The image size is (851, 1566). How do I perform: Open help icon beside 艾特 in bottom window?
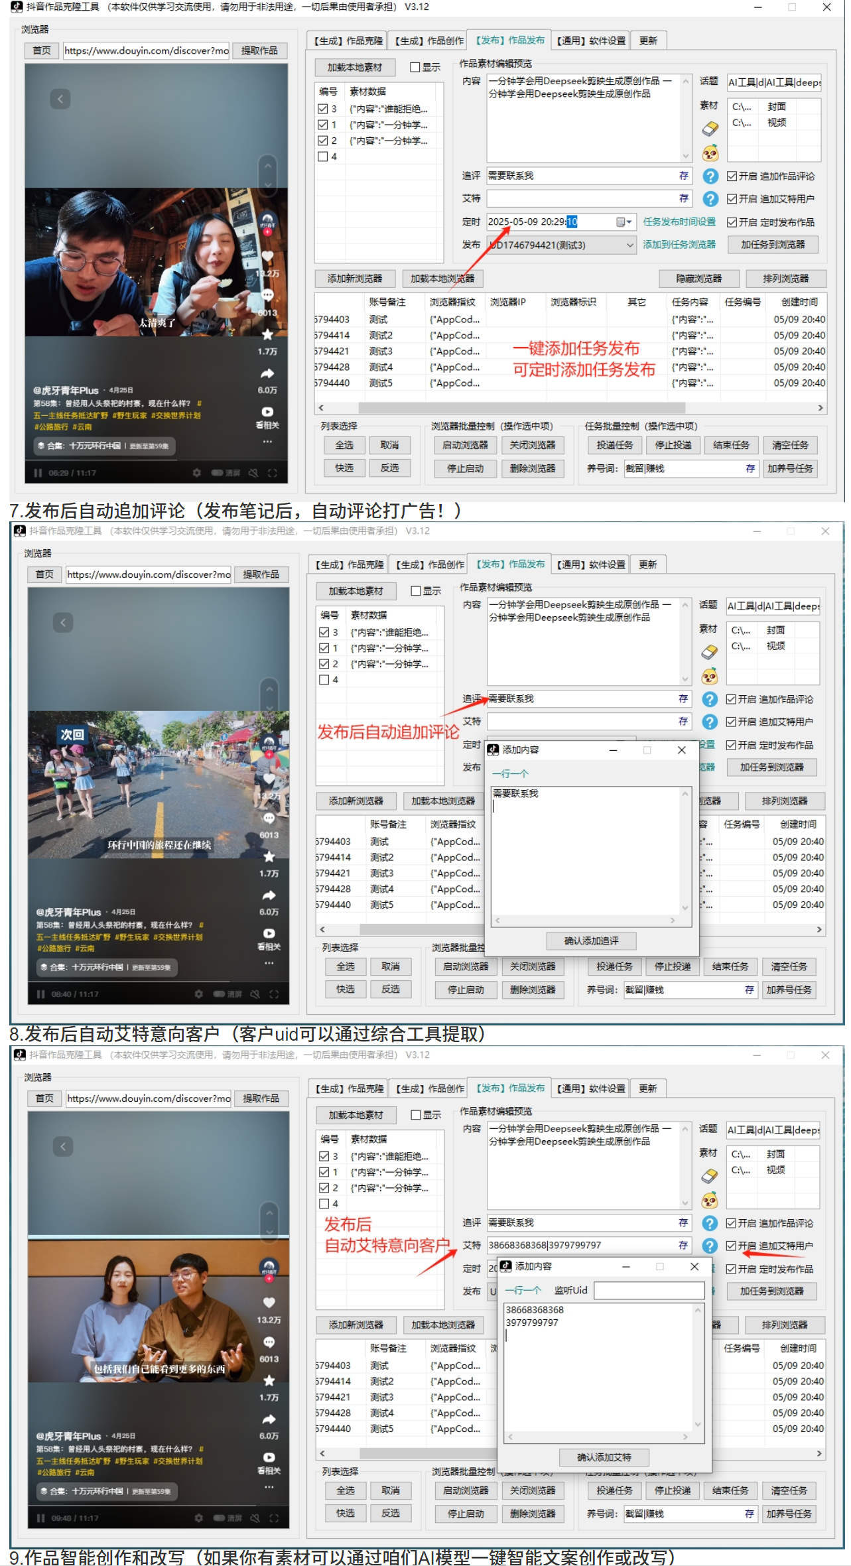coord(709,1246)
